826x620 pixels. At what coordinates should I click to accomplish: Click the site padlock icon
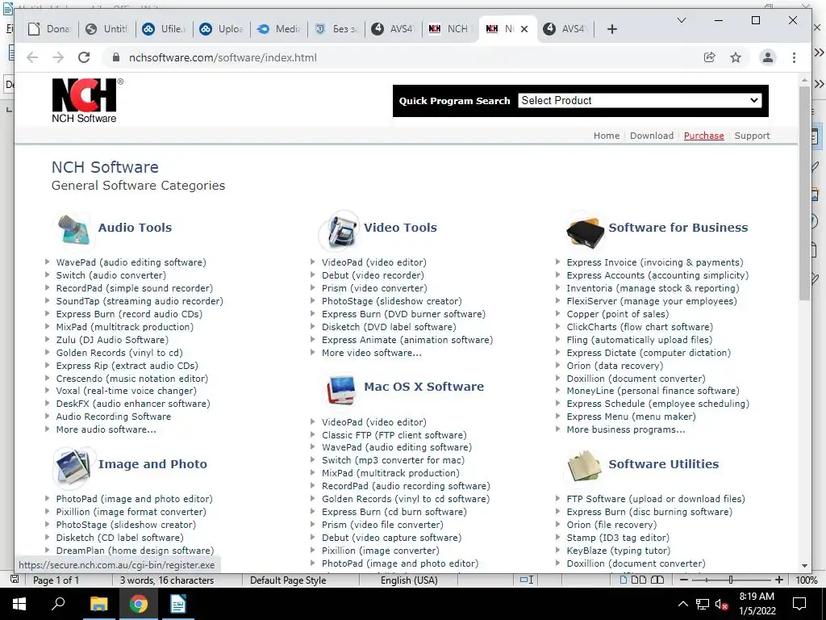point(116,57)
